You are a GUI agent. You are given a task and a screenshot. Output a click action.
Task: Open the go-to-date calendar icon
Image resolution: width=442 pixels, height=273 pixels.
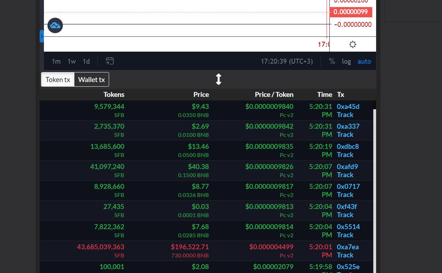point(109,61)
